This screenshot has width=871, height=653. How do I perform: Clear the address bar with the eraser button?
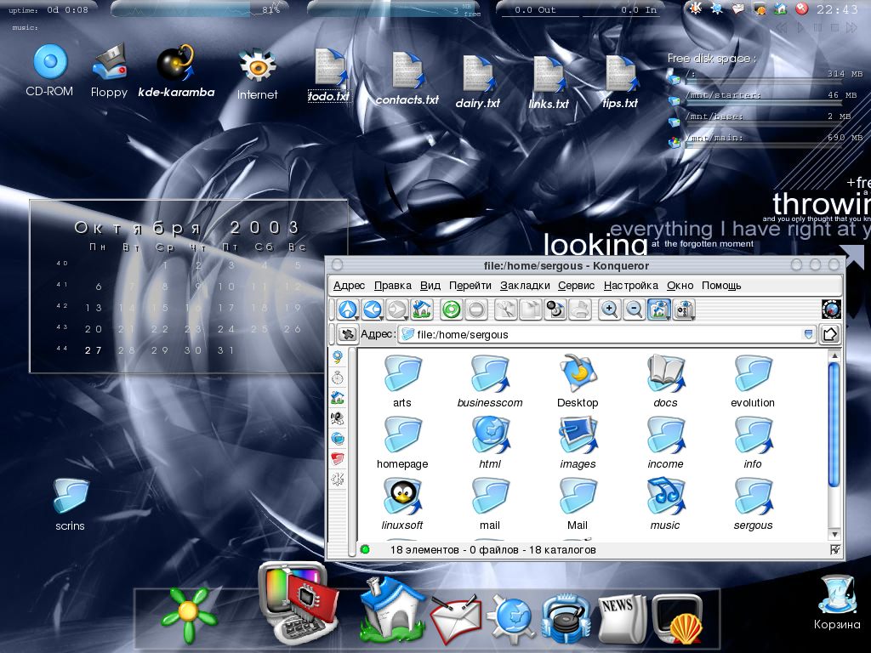coord(347,334)
